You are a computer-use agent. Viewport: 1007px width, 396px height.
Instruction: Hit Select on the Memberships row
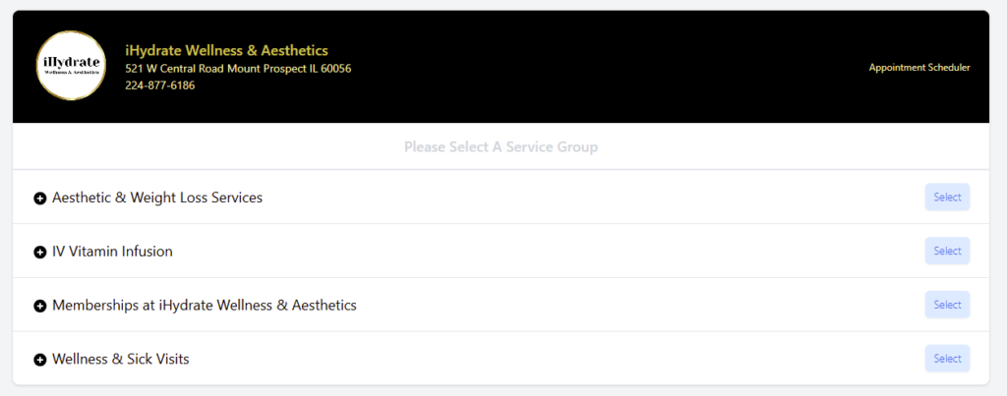coord(947,305)
